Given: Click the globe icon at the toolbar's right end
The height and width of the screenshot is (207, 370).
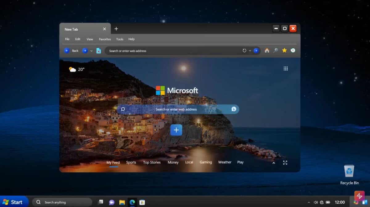Looking at the screenshot, I should point(292,51).
